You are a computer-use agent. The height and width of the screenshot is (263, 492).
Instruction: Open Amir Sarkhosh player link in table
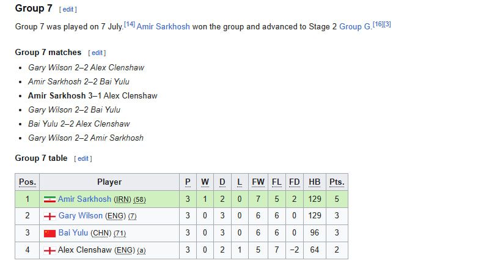pos(84,199)
